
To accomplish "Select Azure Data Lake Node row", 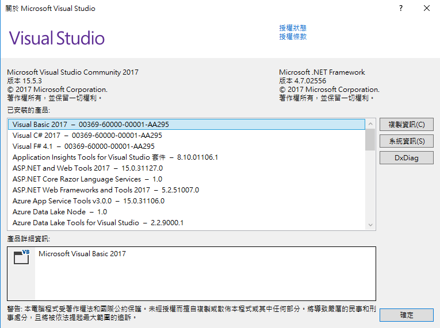I will pyautogui.click(x=186, y=212).
